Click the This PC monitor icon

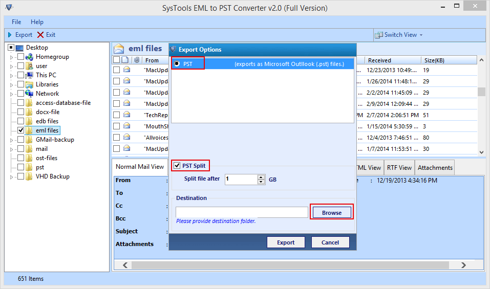29,75
